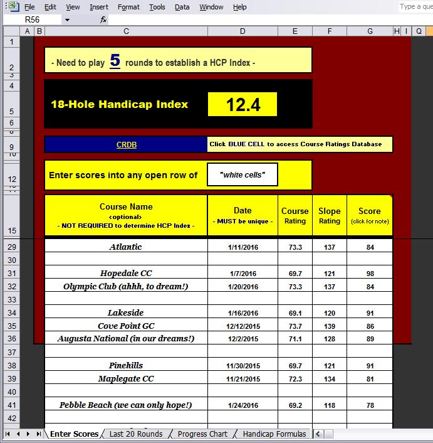Select column C header
This screenshot has height=443, width=433.
coord(126,31)
